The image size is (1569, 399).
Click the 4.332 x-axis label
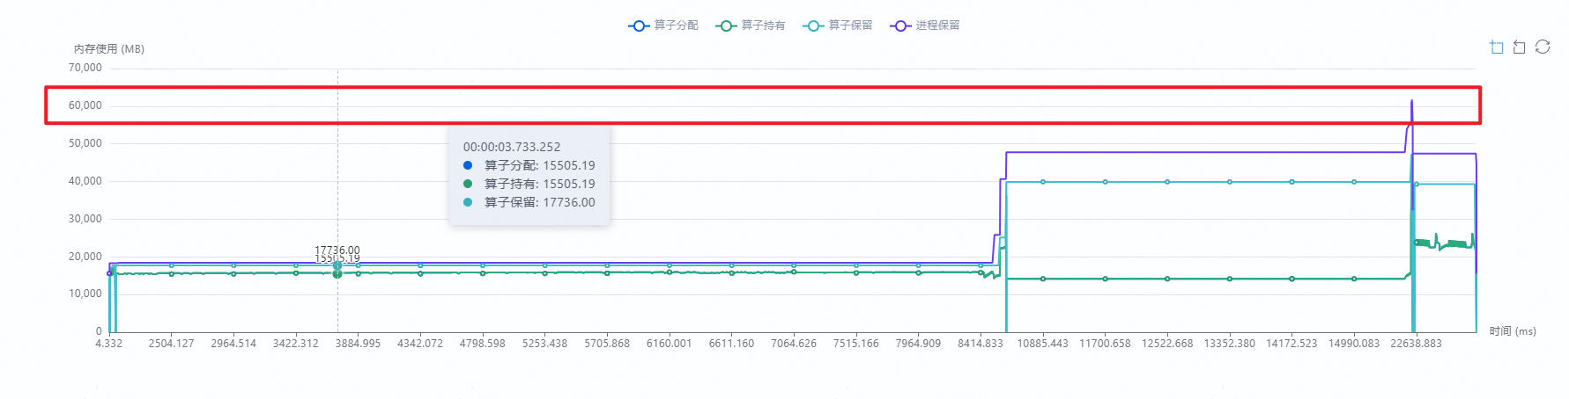(109, 344)
